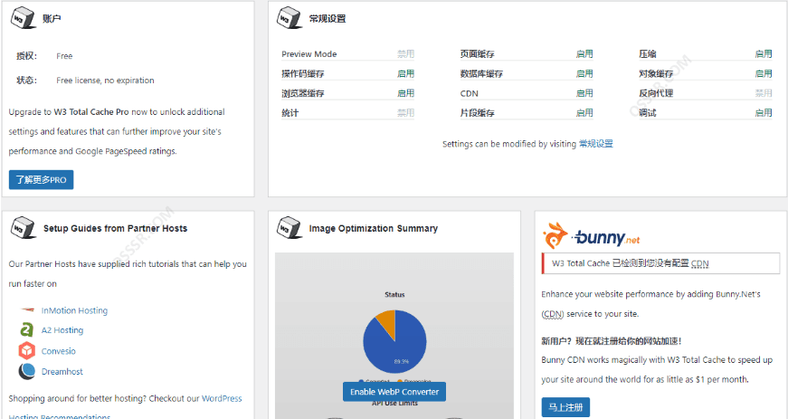788x419 pixels.
Task: Open the 常规设置 settings link
Action: point(595,144)
